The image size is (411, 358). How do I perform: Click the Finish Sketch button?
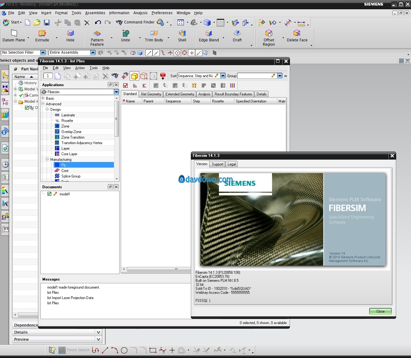[74, 350]
